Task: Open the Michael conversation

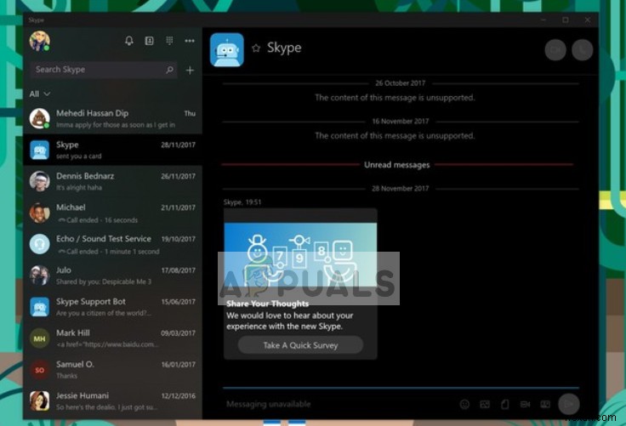Action: 112,213
